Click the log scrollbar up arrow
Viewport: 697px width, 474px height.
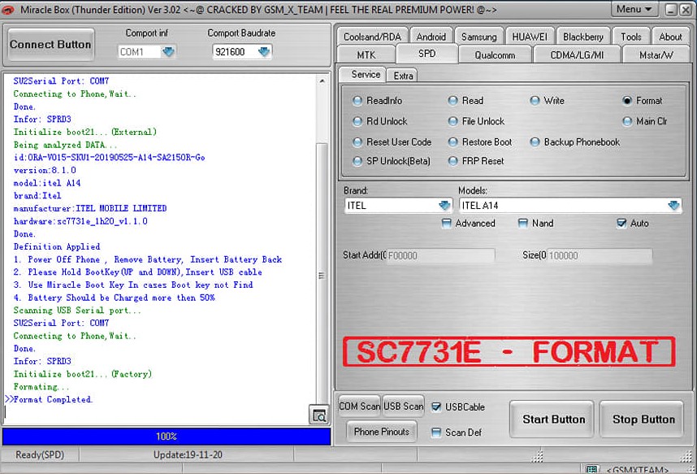point(322,81)
